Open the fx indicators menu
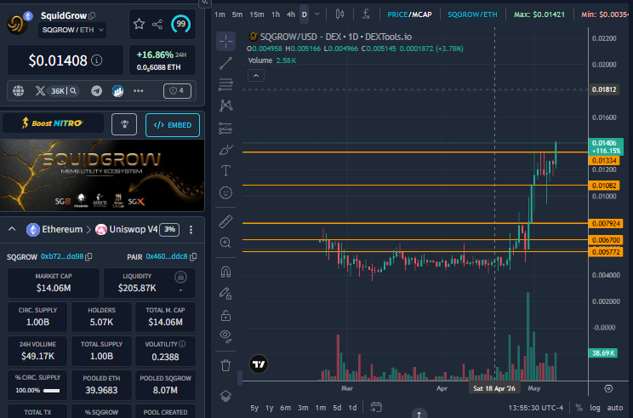Viewport: 633px width, 418px height. point(366,14)
